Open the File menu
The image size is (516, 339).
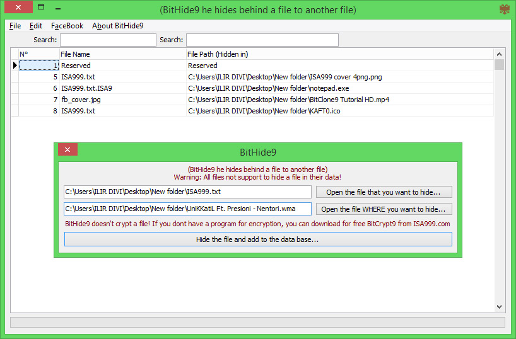[x=15, y=26]
